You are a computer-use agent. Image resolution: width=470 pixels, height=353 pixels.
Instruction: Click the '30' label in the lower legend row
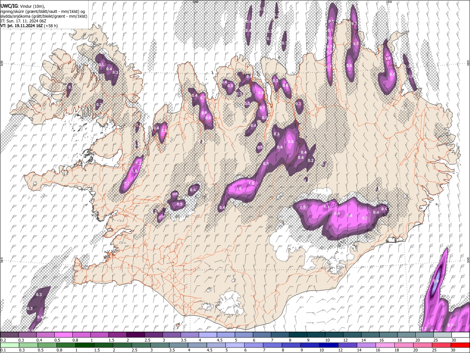click(453, 351)
